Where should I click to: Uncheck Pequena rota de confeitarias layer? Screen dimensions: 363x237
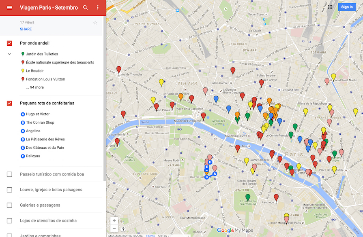point(9,103)
